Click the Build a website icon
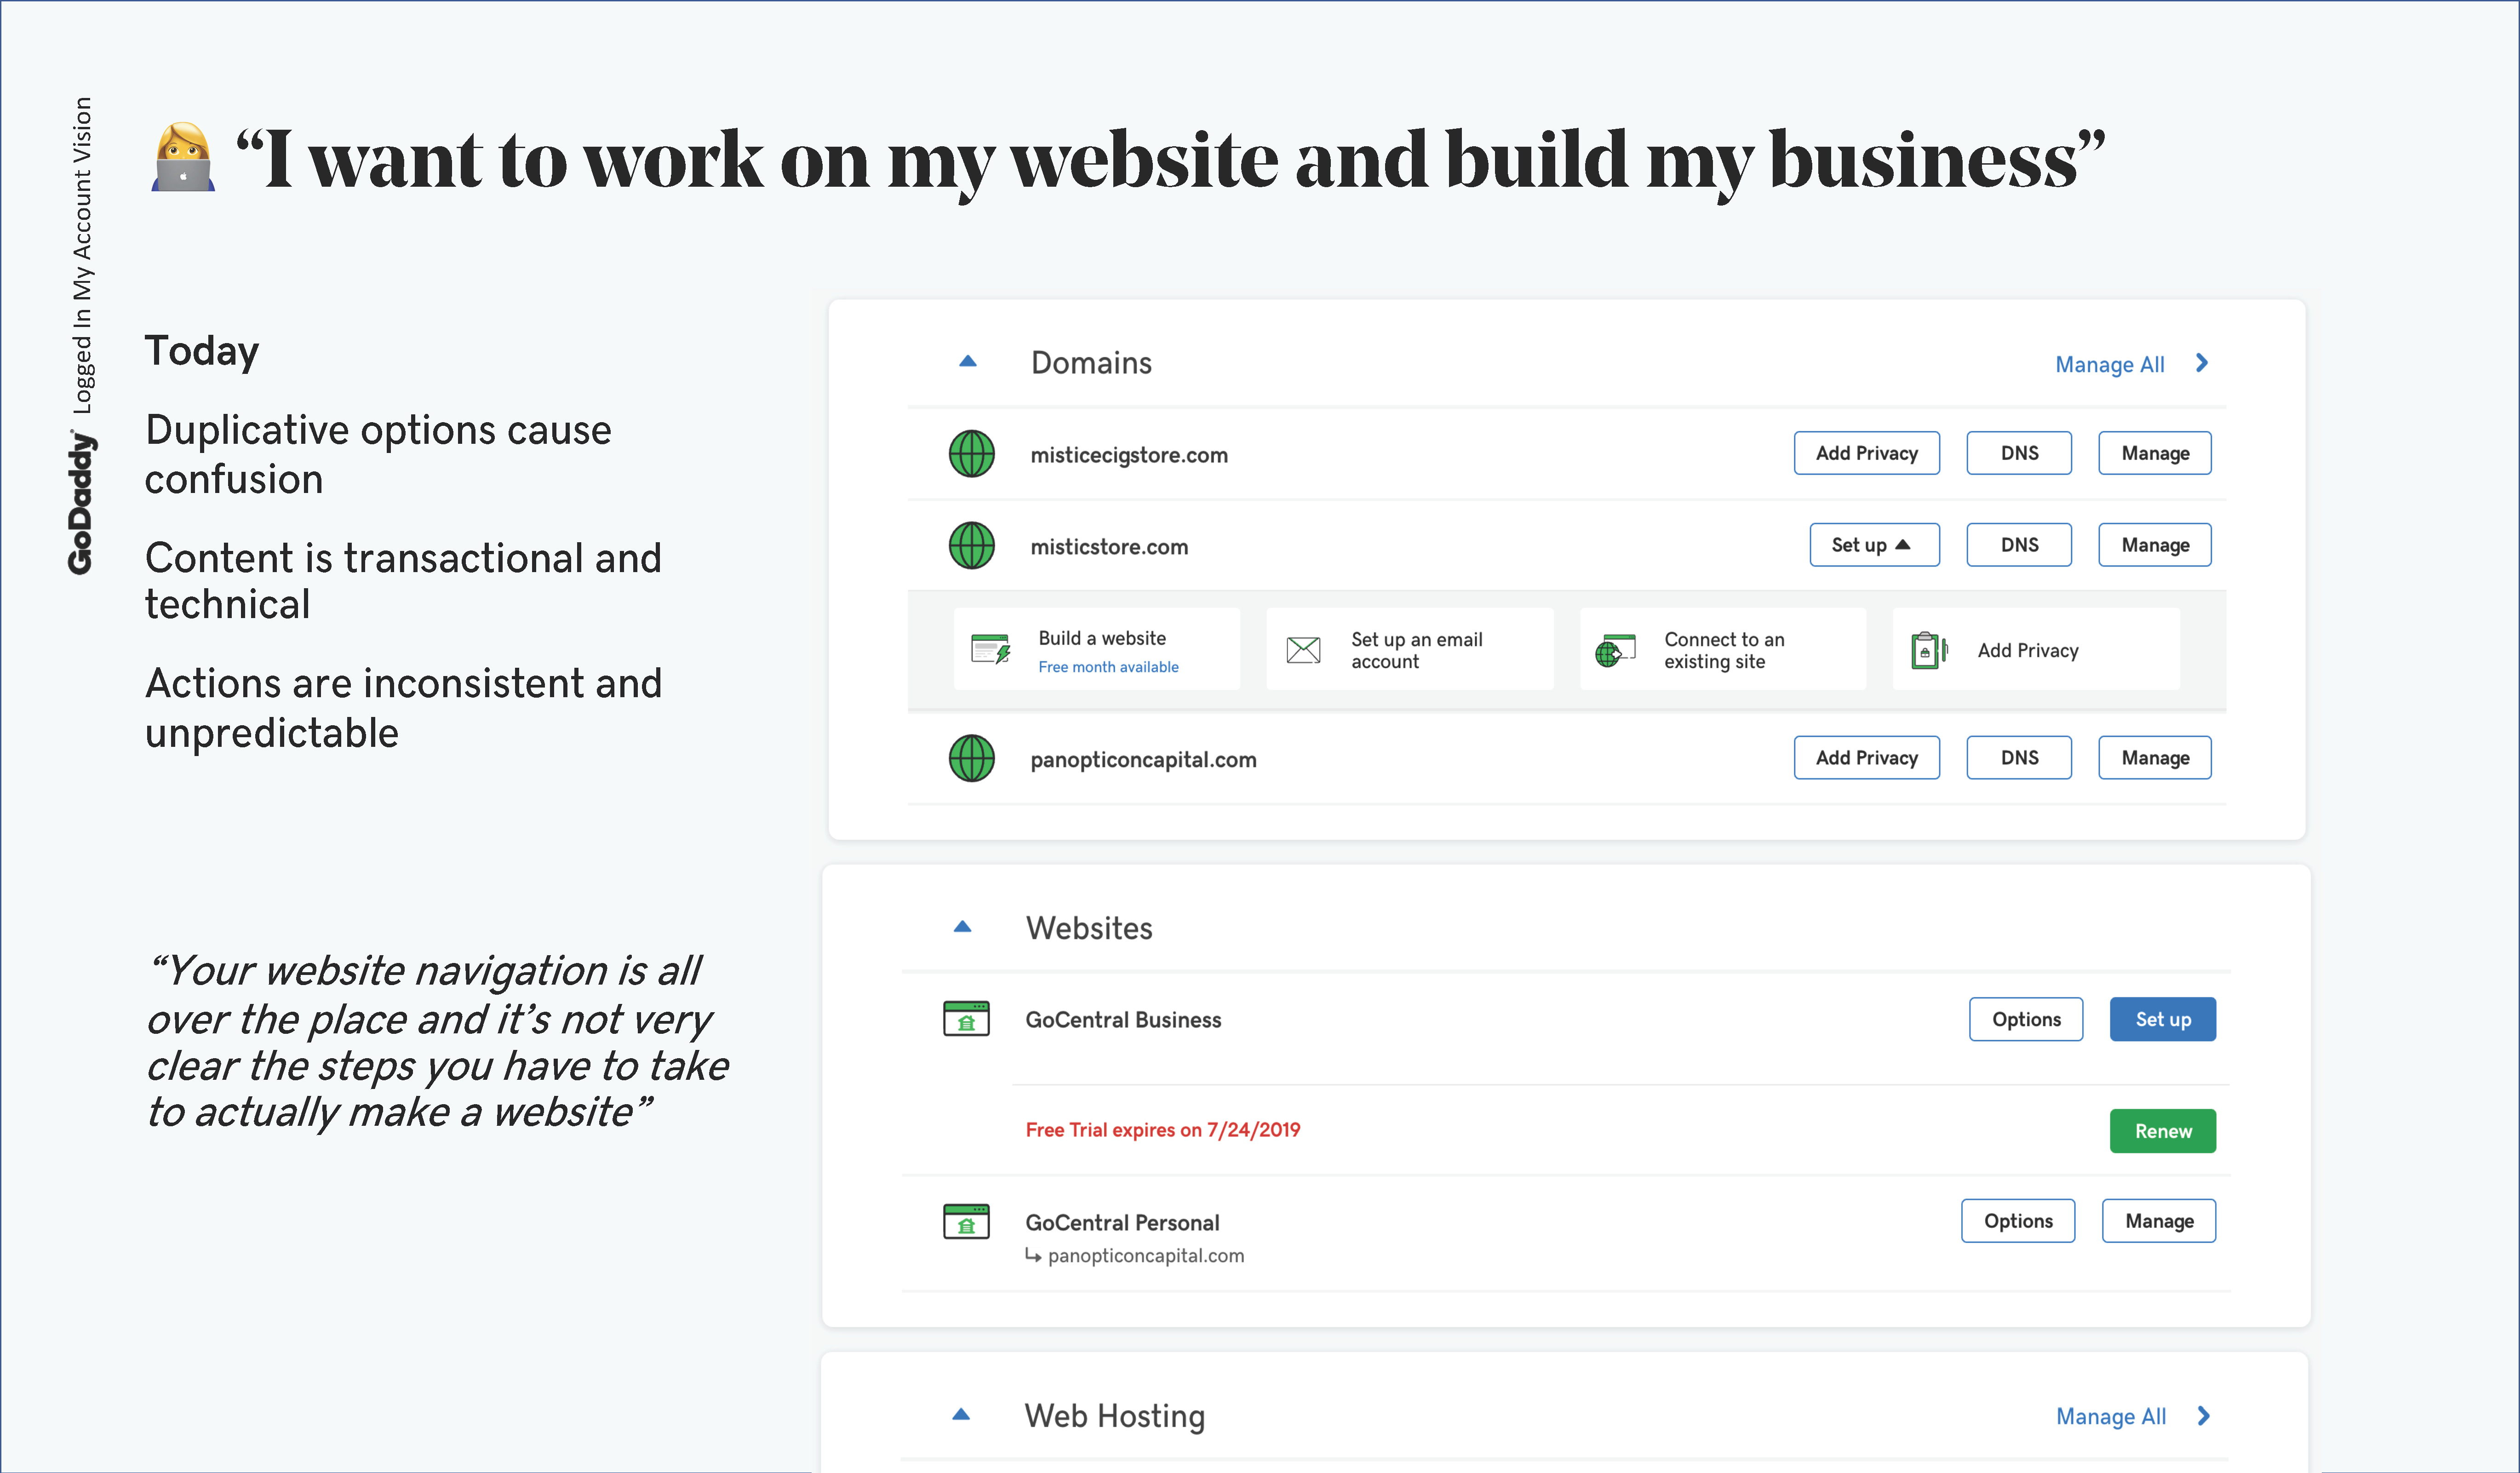The height and width of the screenshot is (1473, 2520). [990, 650]
